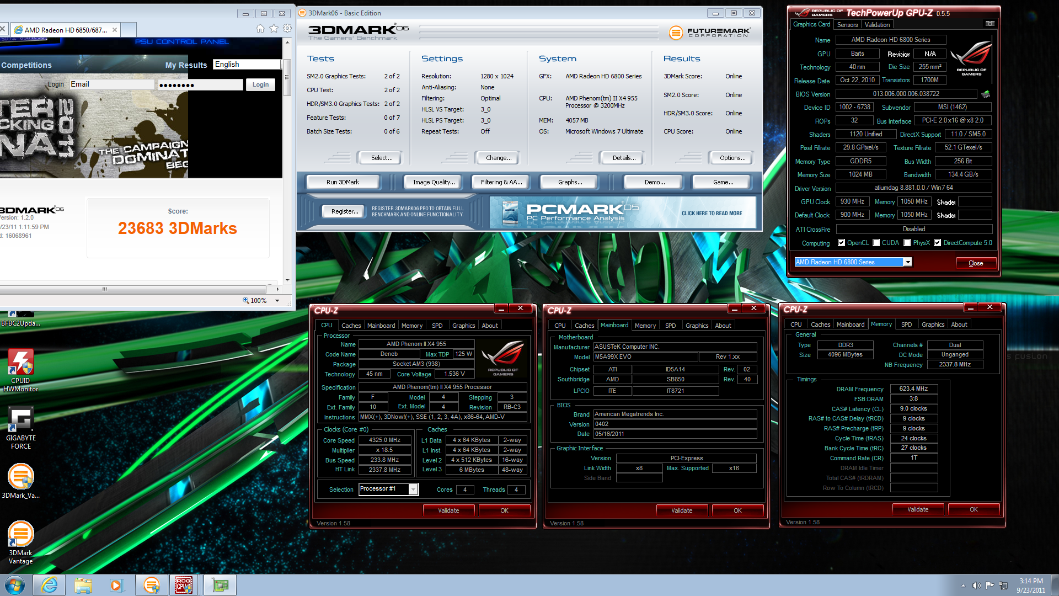Switch to the Sensors tab in GPU-Z
The width and height of the screenshot is (1059, 596).
[x=847, y=25]
